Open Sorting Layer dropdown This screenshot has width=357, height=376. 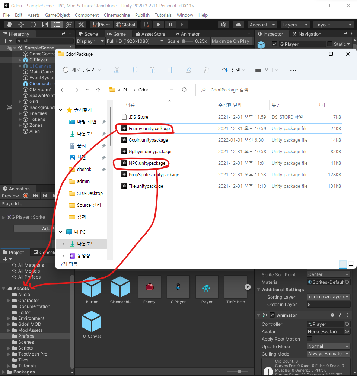[x=328, y=297]
